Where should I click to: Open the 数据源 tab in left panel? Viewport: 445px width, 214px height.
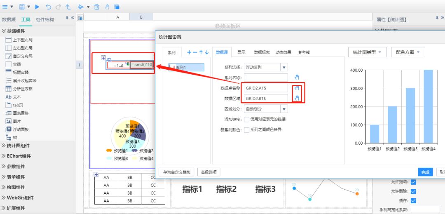click(x=9, y=19)
